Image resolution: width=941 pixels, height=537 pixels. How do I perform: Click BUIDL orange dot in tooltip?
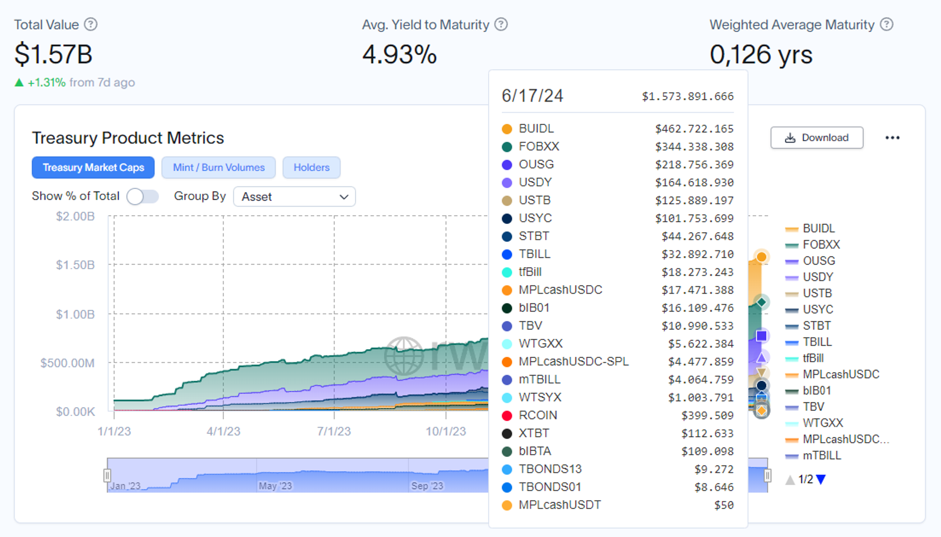507,129
